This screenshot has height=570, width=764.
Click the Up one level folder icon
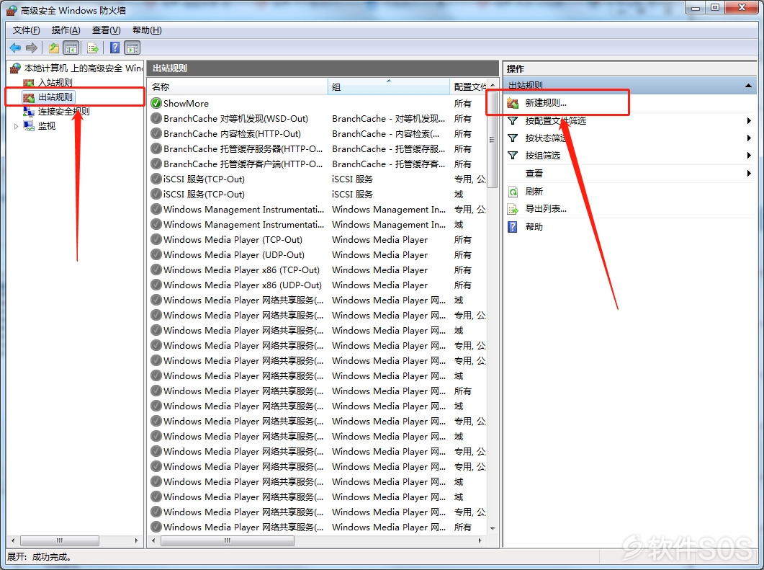[53, 48]
